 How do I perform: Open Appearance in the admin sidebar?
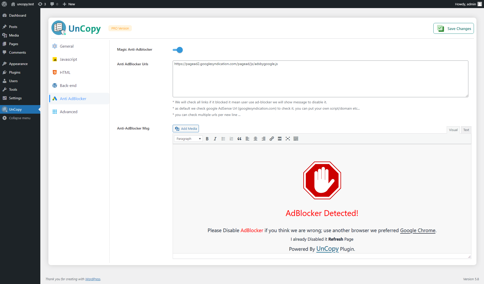click(x=20, y=64)
